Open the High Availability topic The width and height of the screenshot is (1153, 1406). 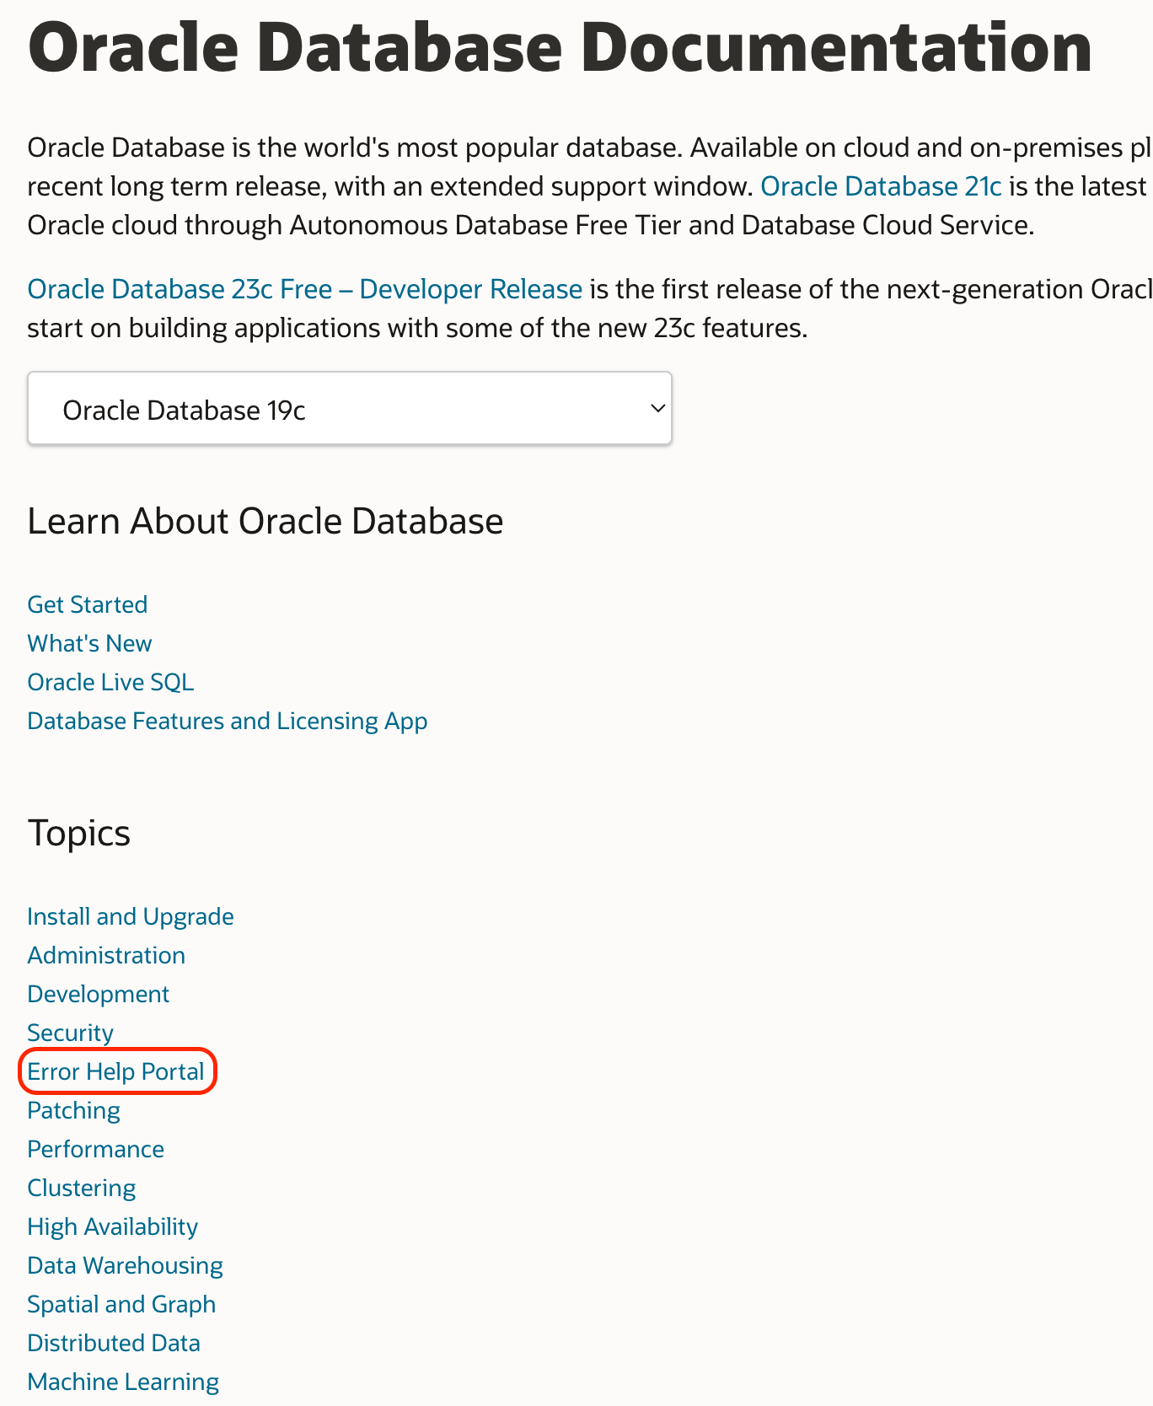tap(112, 1226)
